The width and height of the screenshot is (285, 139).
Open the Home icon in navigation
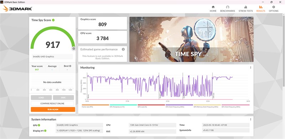[213, 7]
